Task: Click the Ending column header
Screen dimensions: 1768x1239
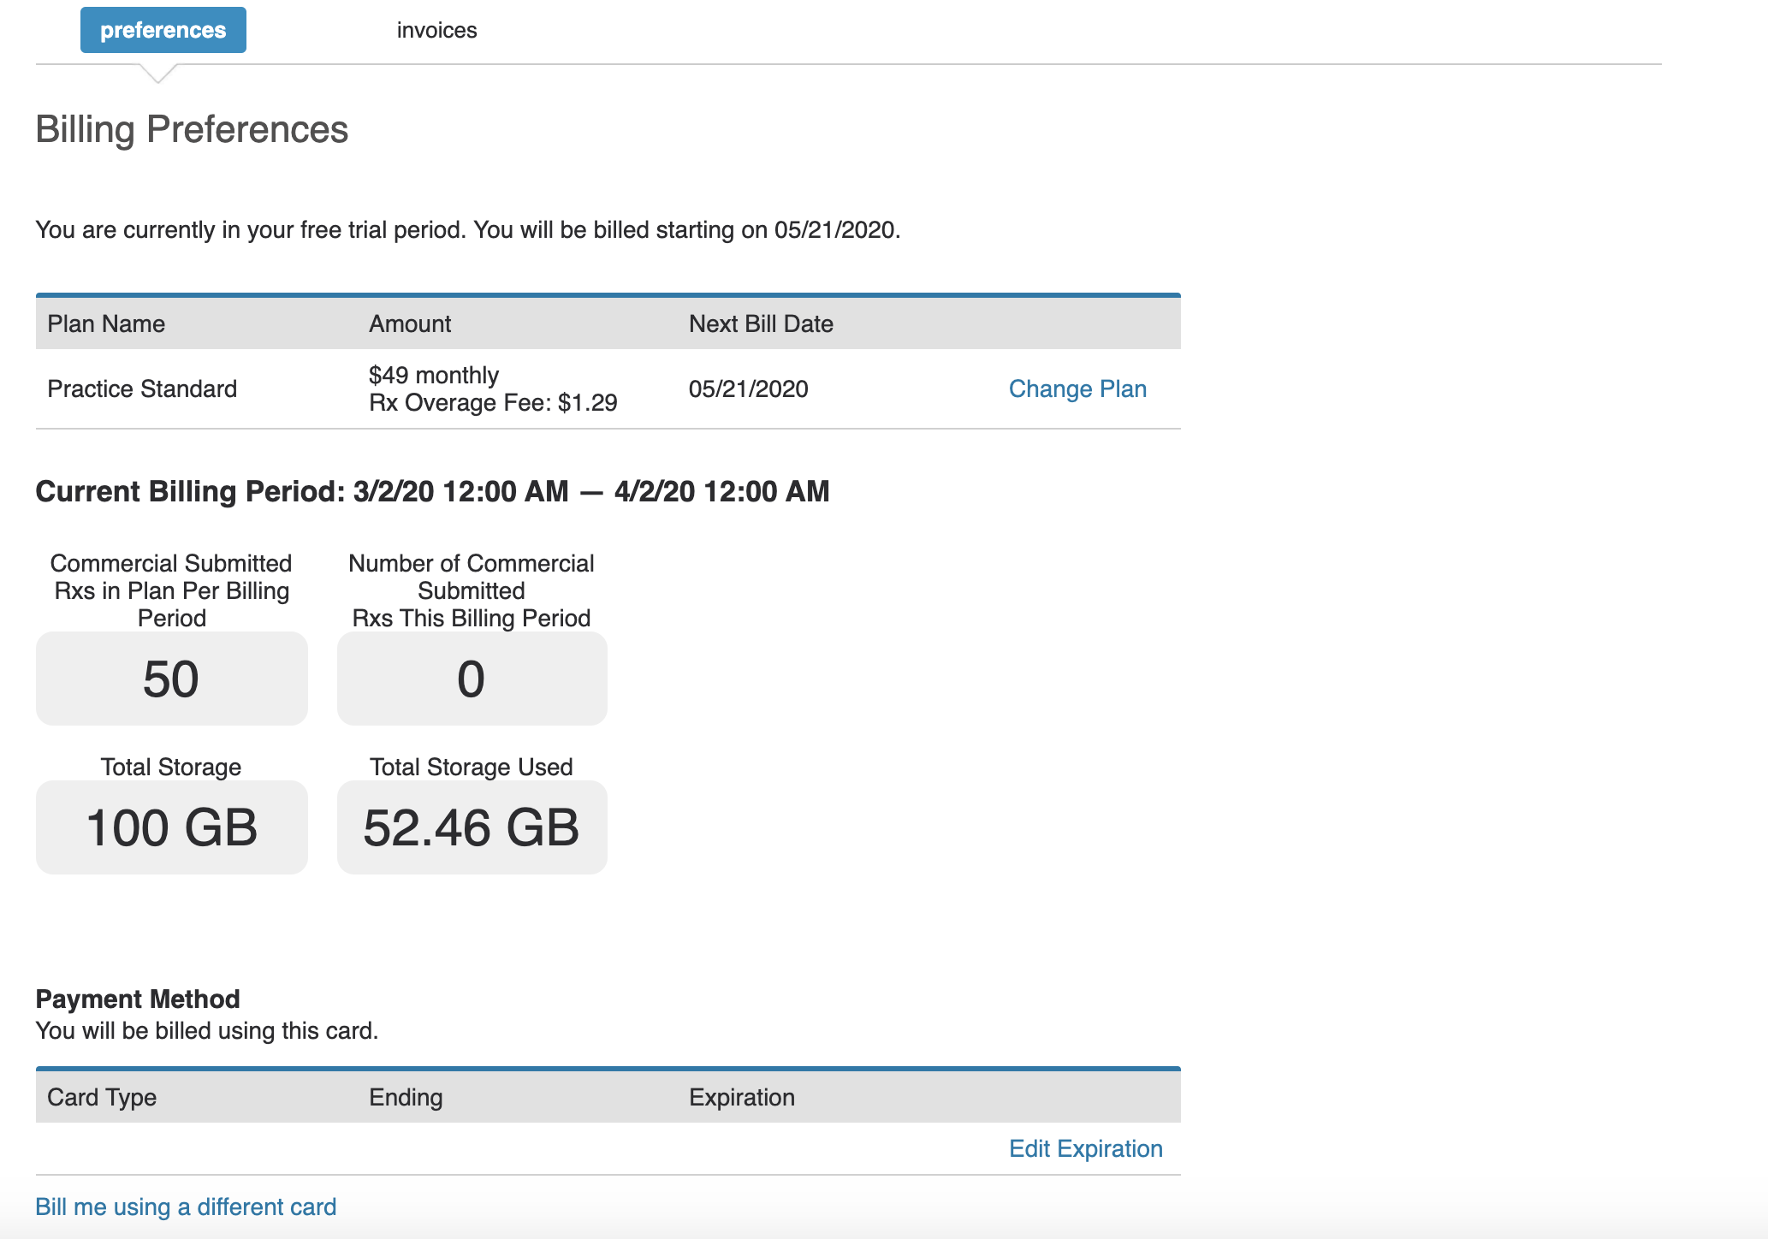Action: pos(406,1098)
